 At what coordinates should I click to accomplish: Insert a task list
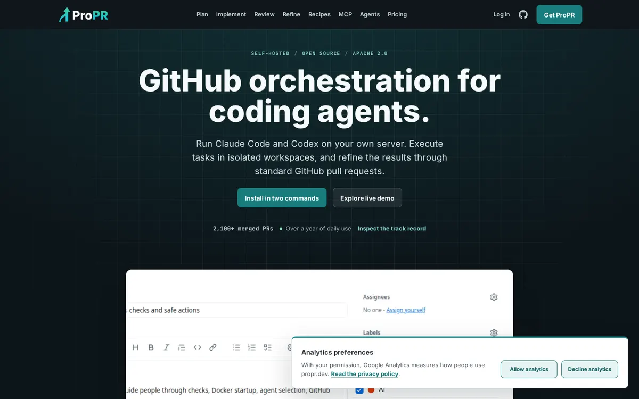click(x=267, y=347)
